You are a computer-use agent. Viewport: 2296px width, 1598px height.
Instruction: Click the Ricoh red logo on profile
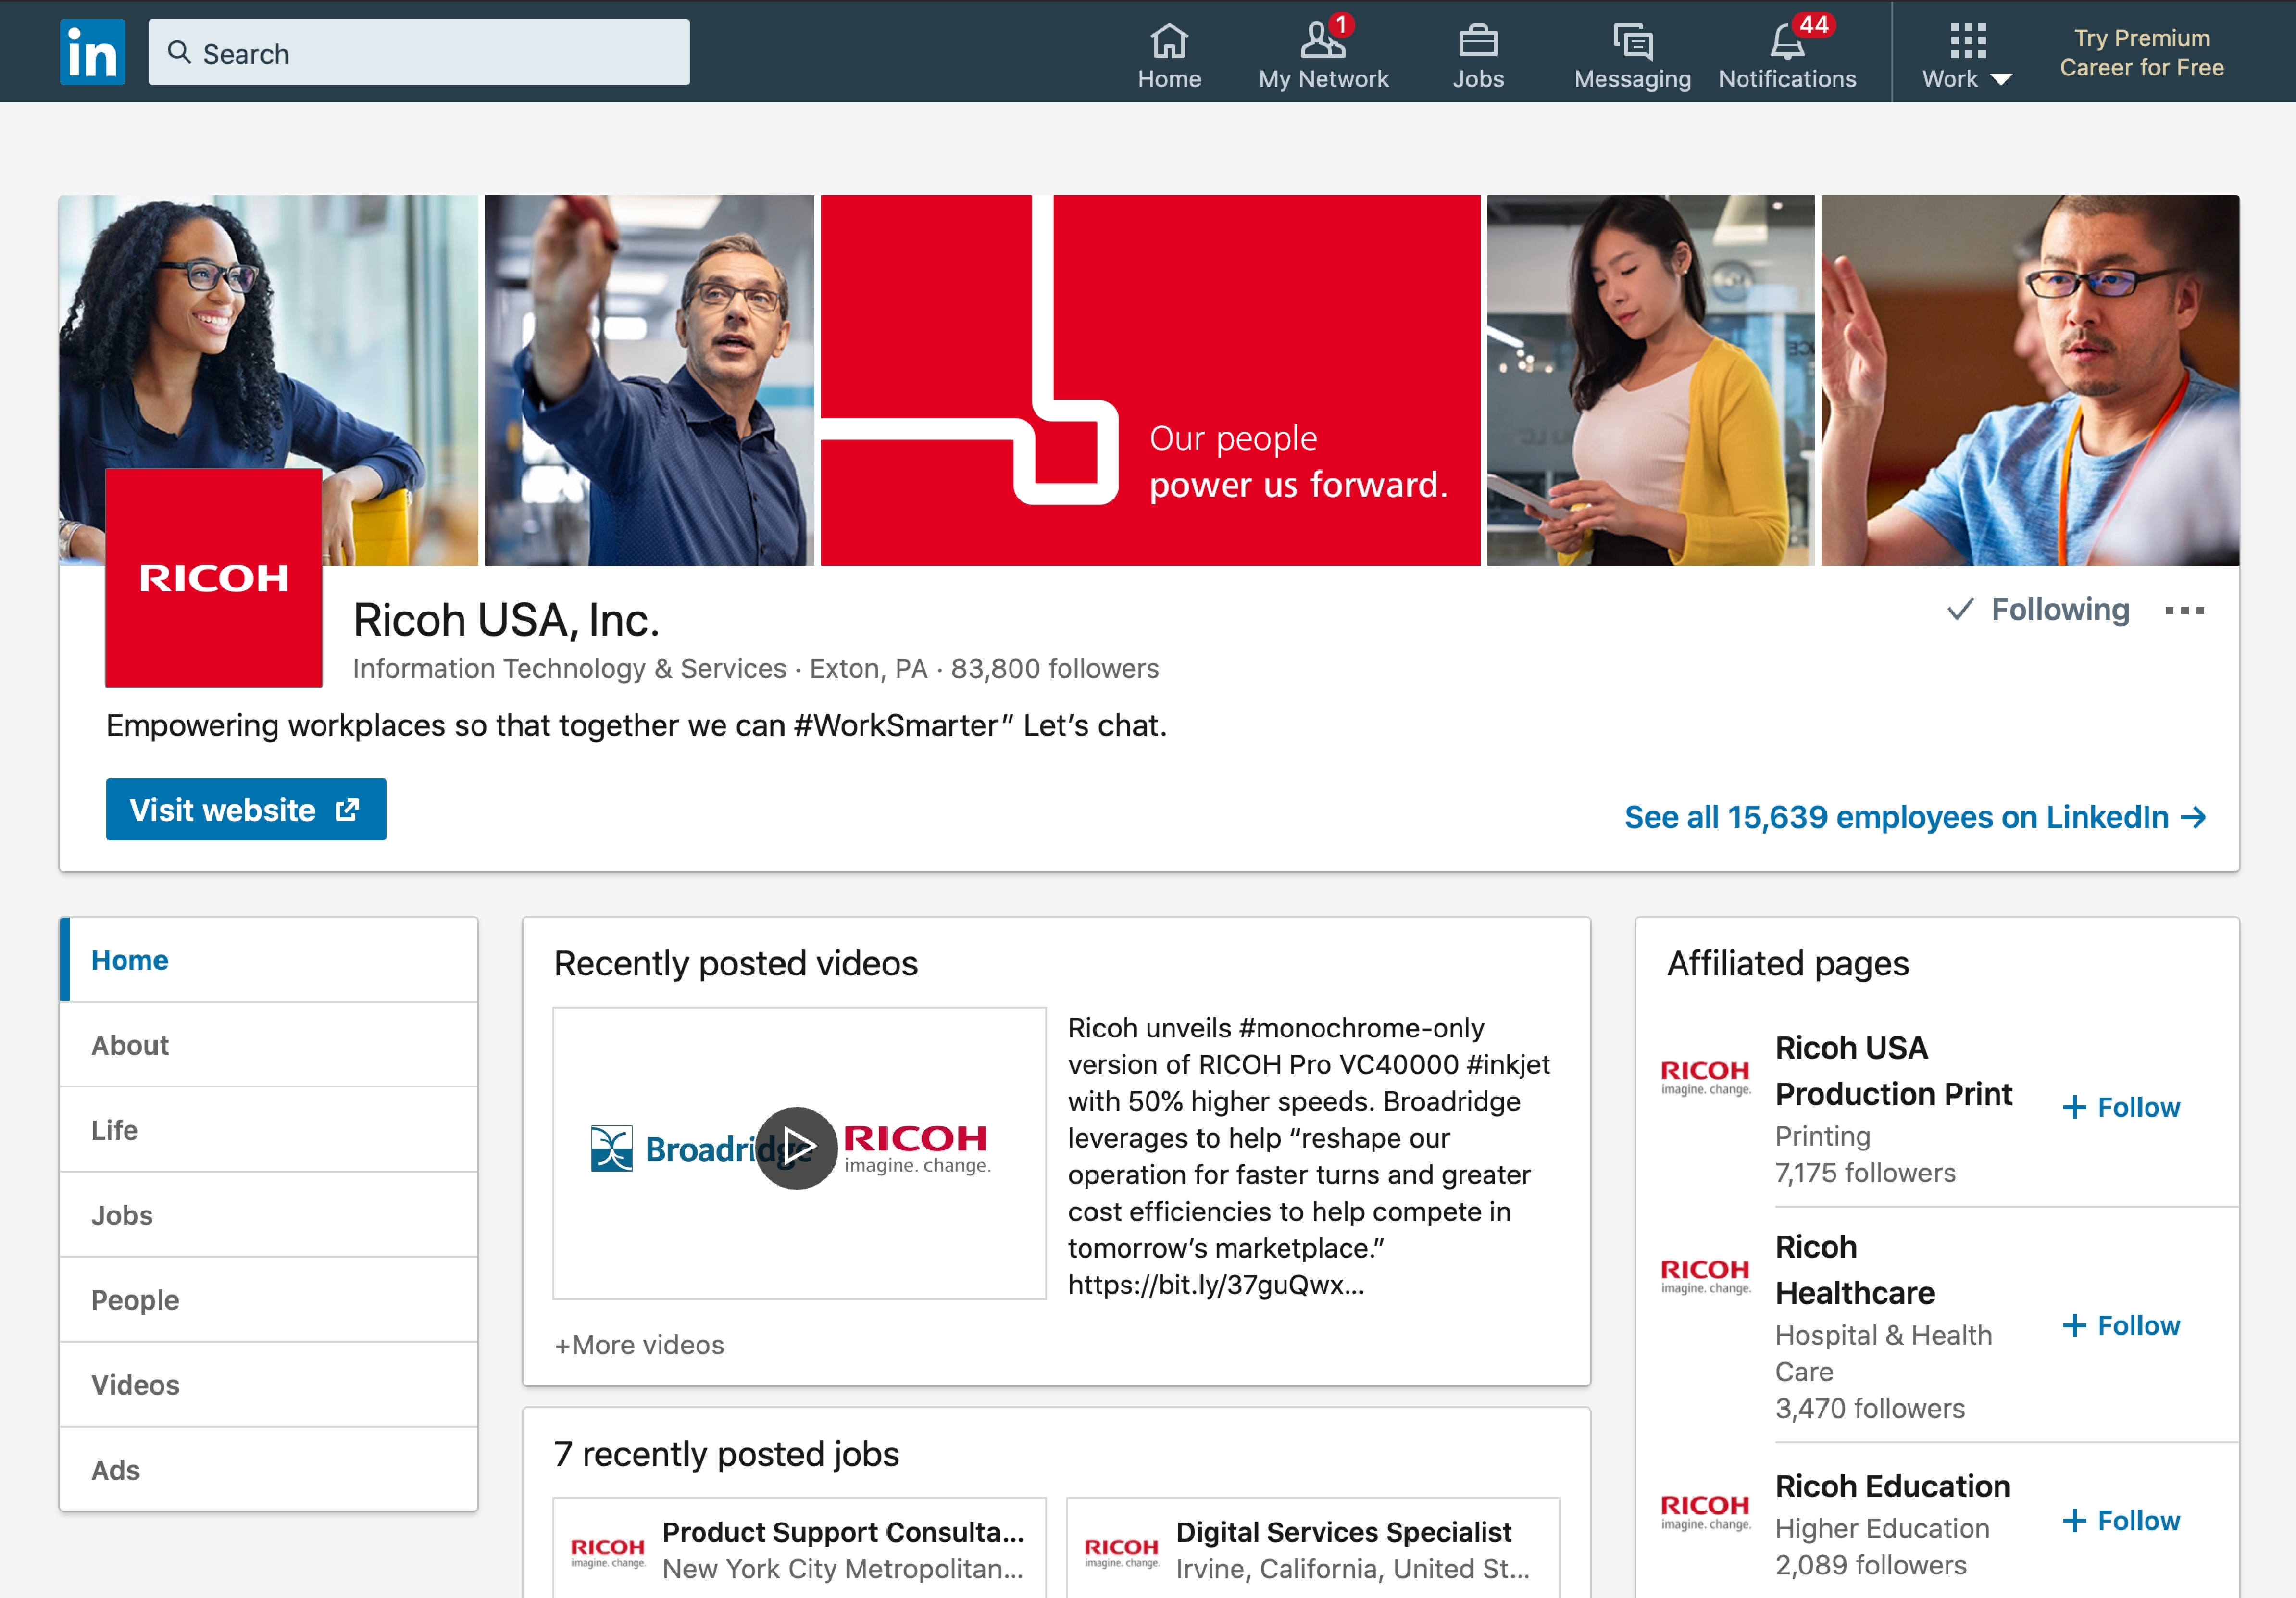214,577
